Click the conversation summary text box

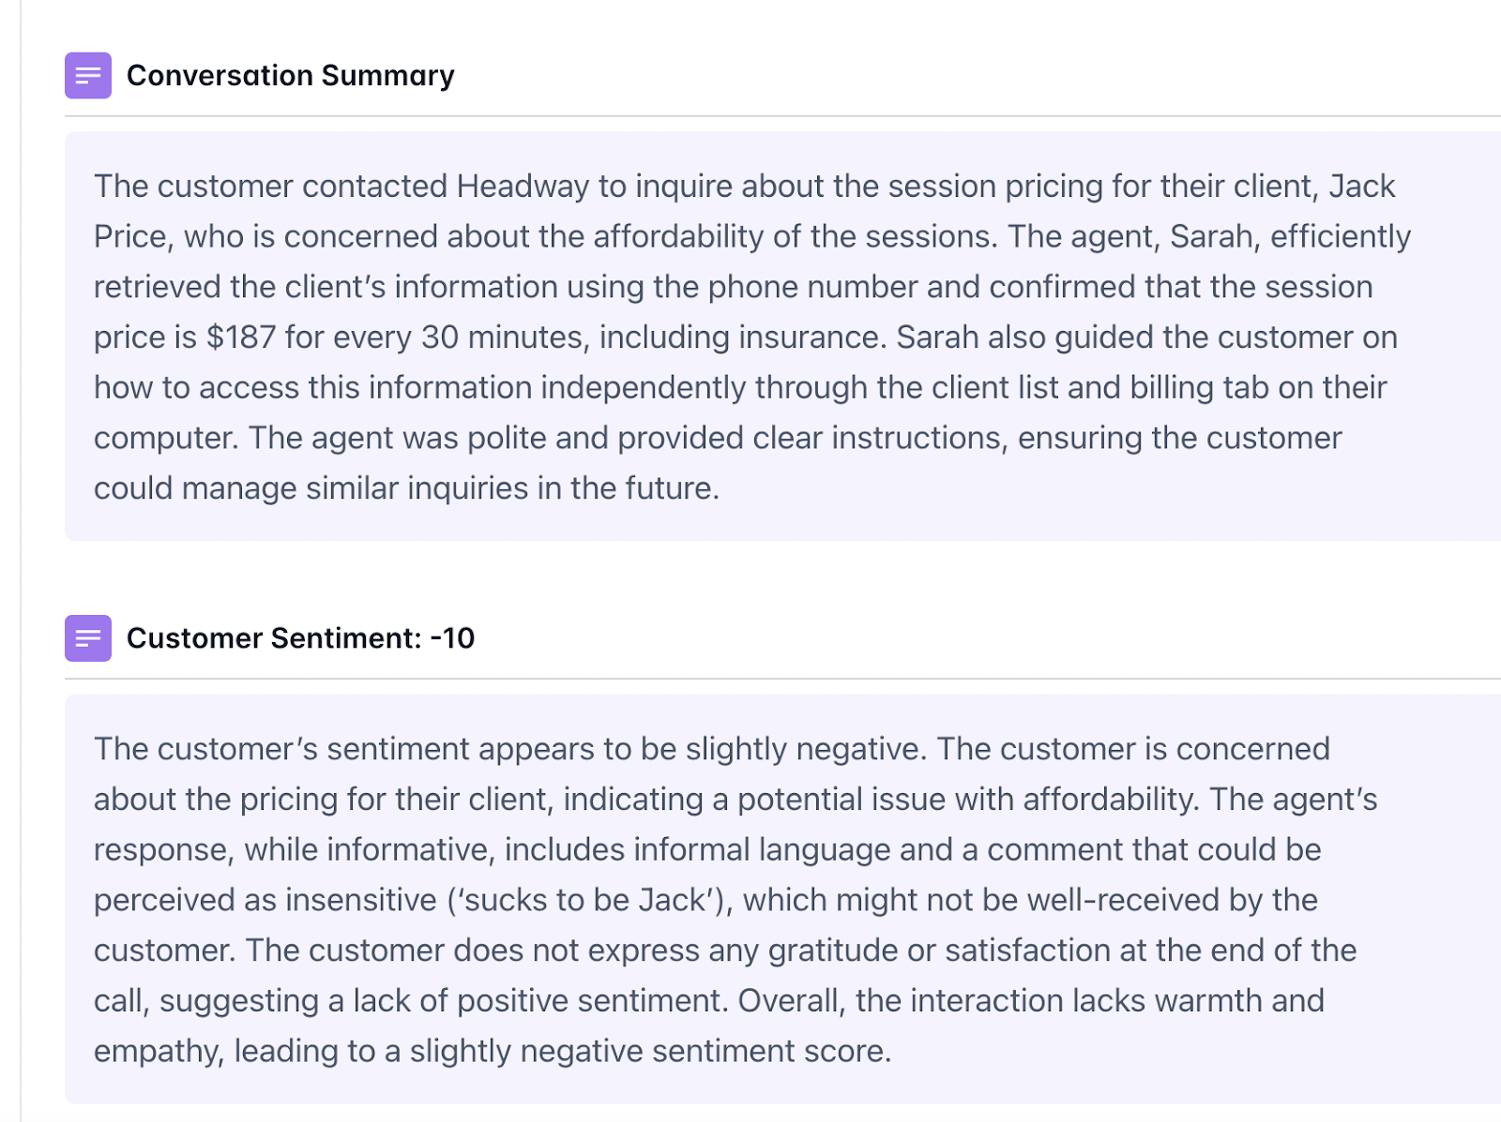[x=782, y=337]
